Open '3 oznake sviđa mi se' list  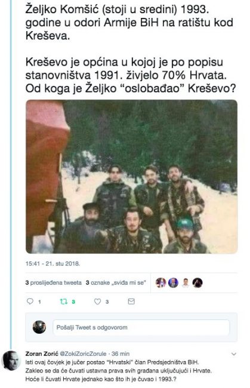click(x=116, y=282)
